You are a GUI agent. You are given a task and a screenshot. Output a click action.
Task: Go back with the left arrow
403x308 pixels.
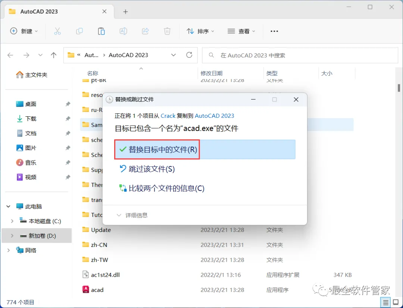(x=10, y=55)
